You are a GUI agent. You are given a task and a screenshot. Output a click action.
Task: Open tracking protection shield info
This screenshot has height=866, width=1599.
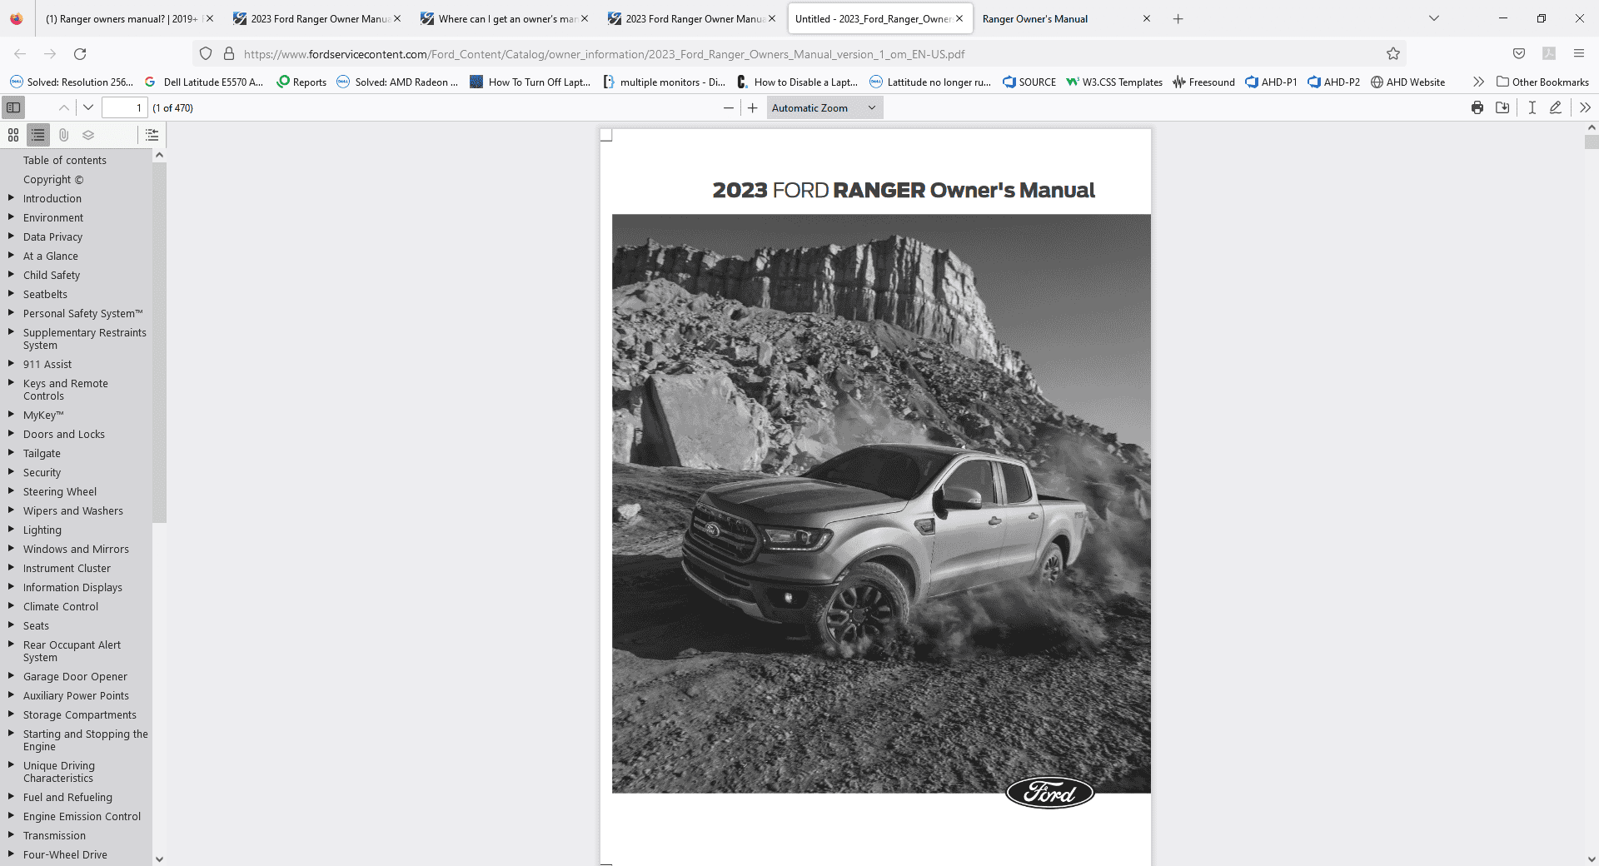pos(206,53)
